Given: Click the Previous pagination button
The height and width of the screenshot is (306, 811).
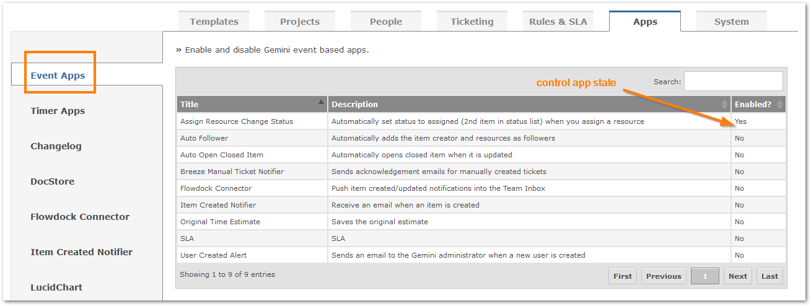Looking at the screenshot, I should (x=664, y=276).
